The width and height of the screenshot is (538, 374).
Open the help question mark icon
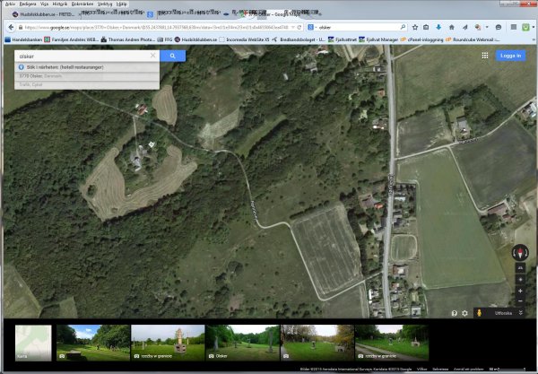point(453,312)
